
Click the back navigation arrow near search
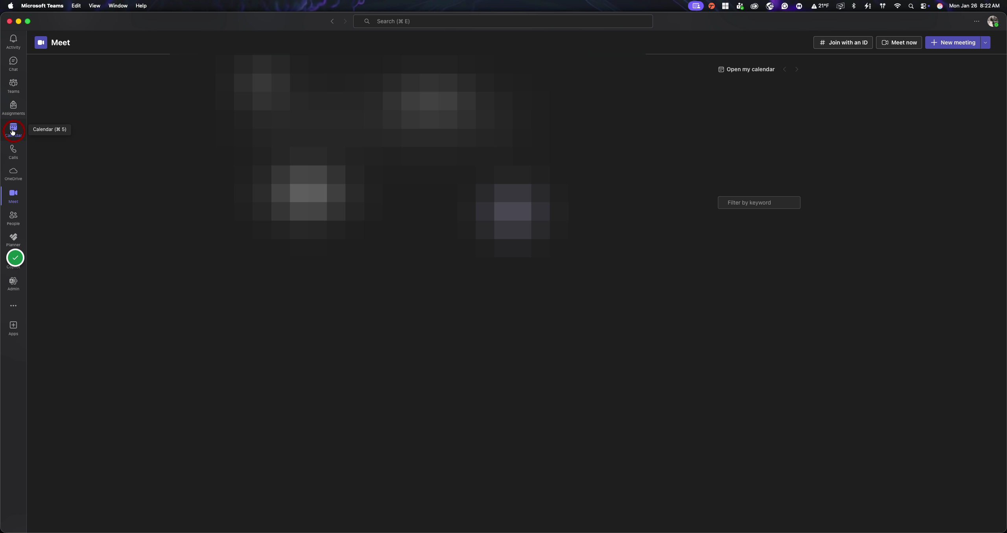332,21
